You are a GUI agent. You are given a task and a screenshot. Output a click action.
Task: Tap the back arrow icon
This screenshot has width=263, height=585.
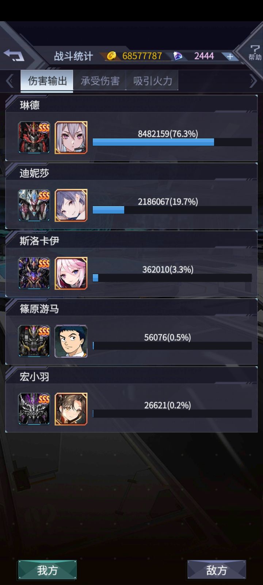(x=14, y=55)
